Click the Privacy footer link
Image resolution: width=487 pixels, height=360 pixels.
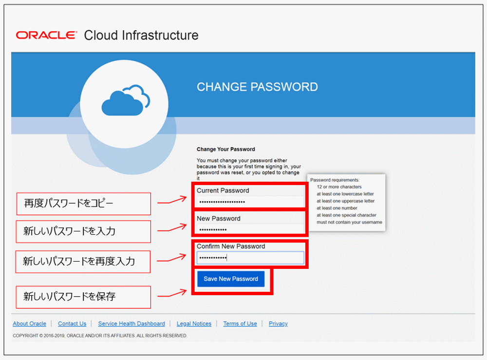tap(278, 323)
